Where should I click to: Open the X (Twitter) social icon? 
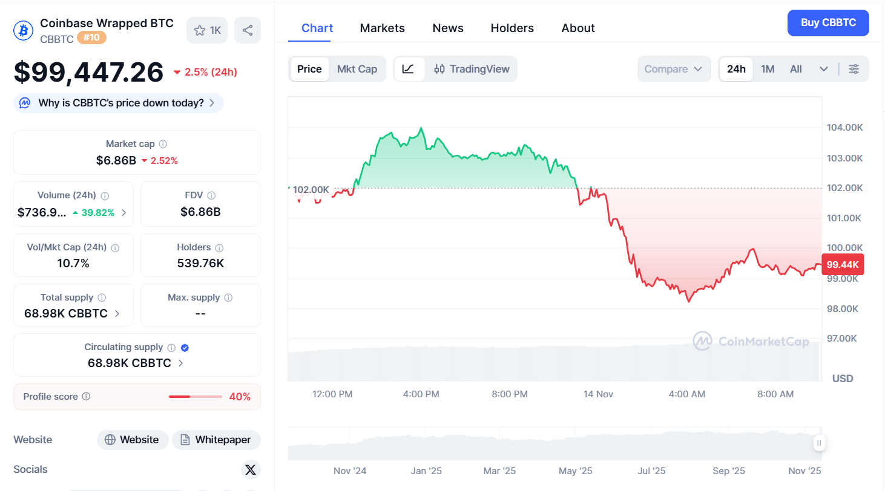click(251, 469)
